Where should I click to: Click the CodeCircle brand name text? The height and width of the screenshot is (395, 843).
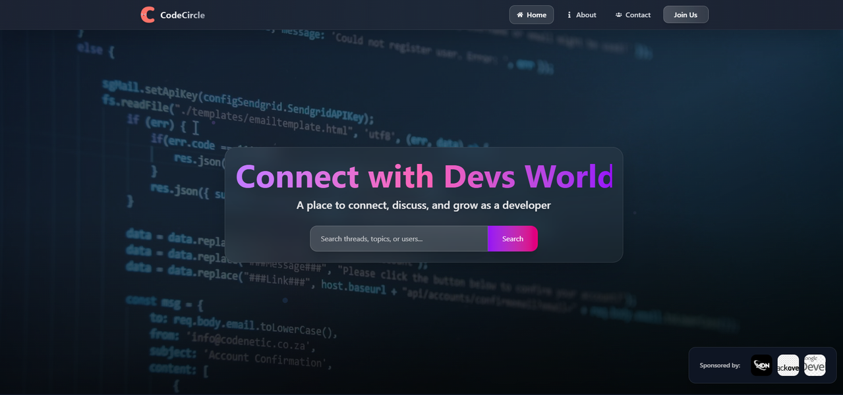pyautogui.click(x=183, y=15)
